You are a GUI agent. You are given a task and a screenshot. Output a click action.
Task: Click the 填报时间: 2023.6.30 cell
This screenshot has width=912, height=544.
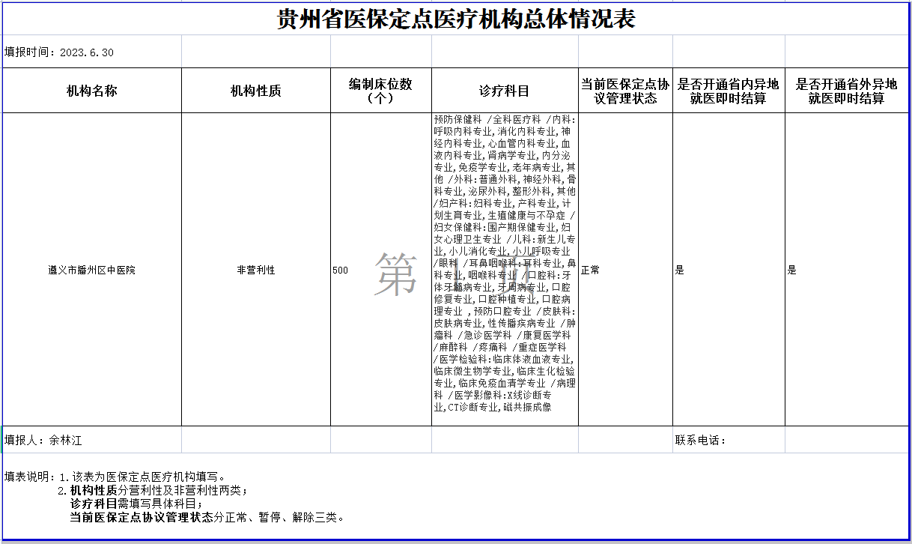[90, 51]
